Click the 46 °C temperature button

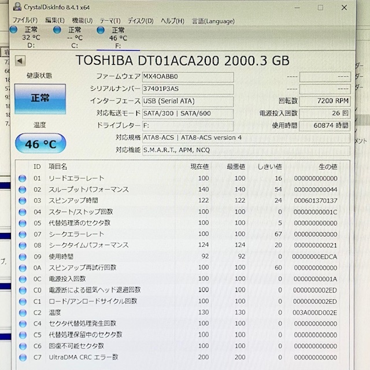click(40, 143)
